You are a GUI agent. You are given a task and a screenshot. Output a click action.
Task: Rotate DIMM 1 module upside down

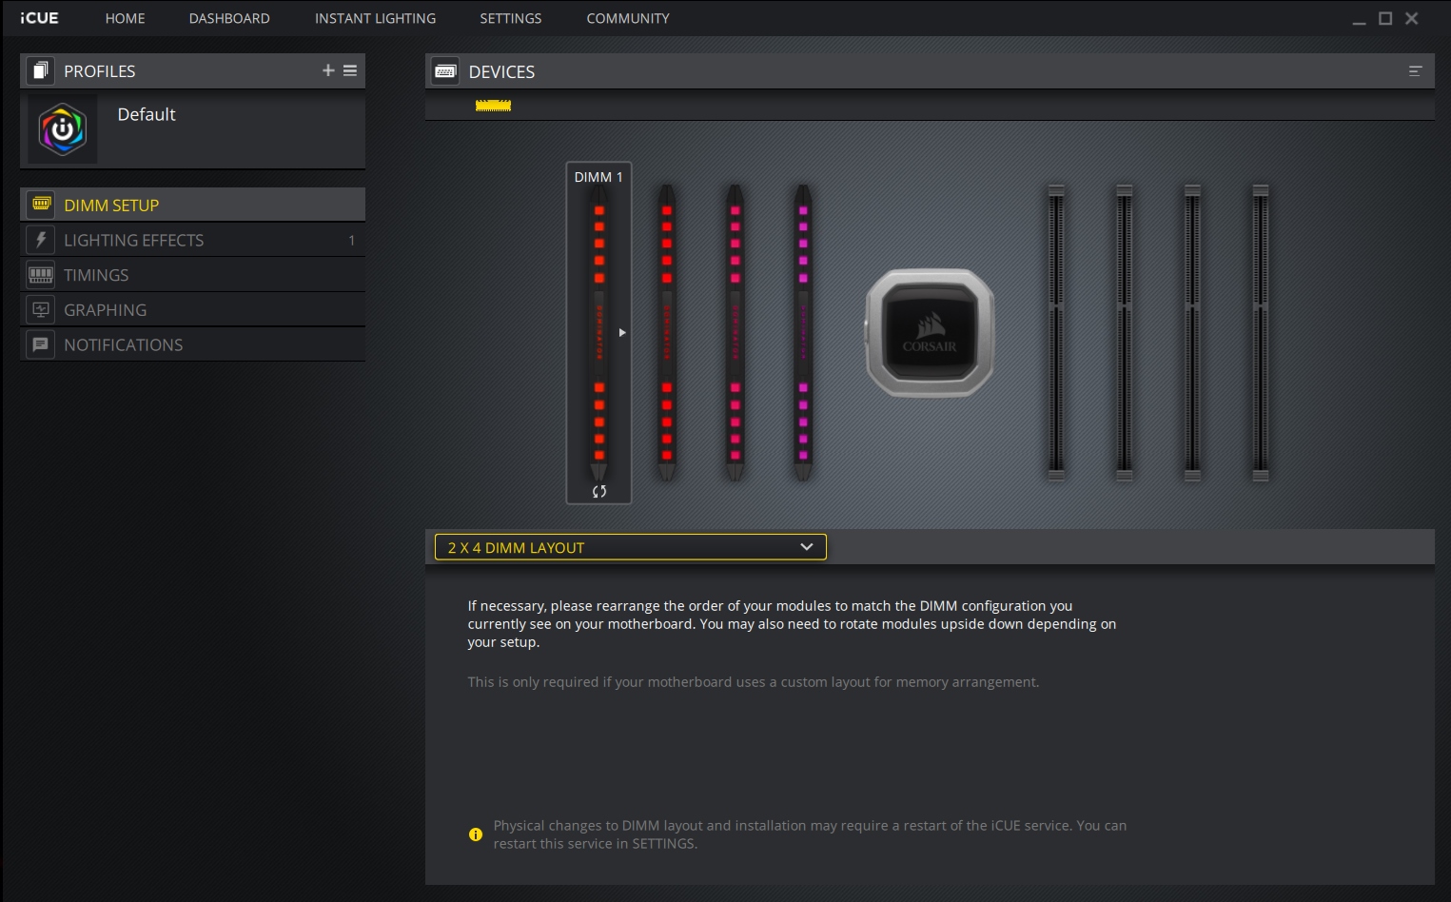tap(598, 492)
